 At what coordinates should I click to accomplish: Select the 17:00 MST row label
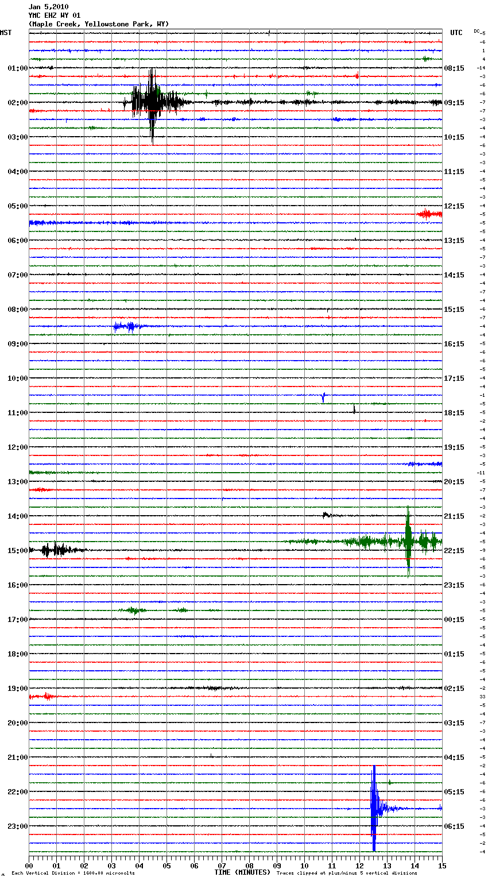(18, 619)
